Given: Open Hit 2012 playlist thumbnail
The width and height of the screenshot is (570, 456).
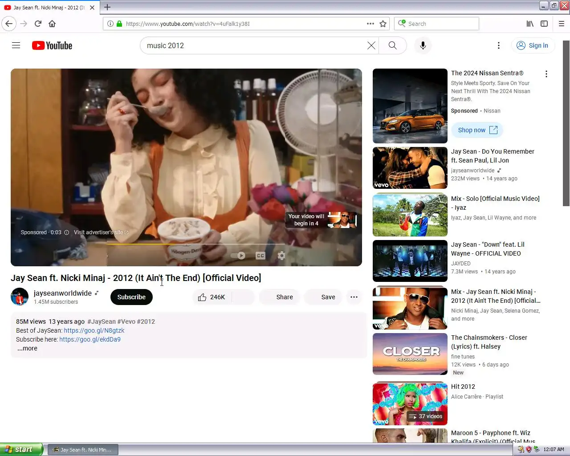Looking at the screenshot, I should [x=410, y=404].
